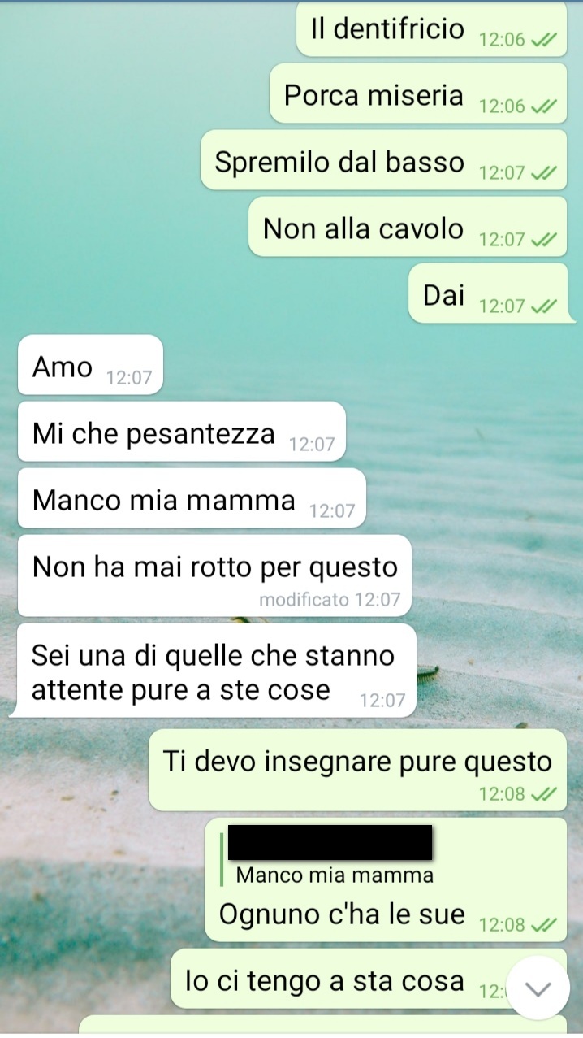Screen dimensions: 583x1038
Task: Tap message 'Sei una di quelle che stanno attente'
Action: tap(213, 671)
